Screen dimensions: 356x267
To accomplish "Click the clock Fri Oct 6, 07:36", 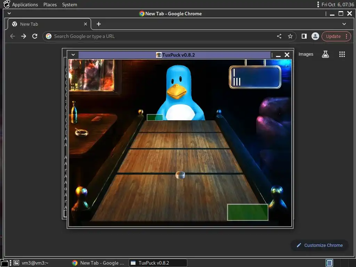I will 338,5.
